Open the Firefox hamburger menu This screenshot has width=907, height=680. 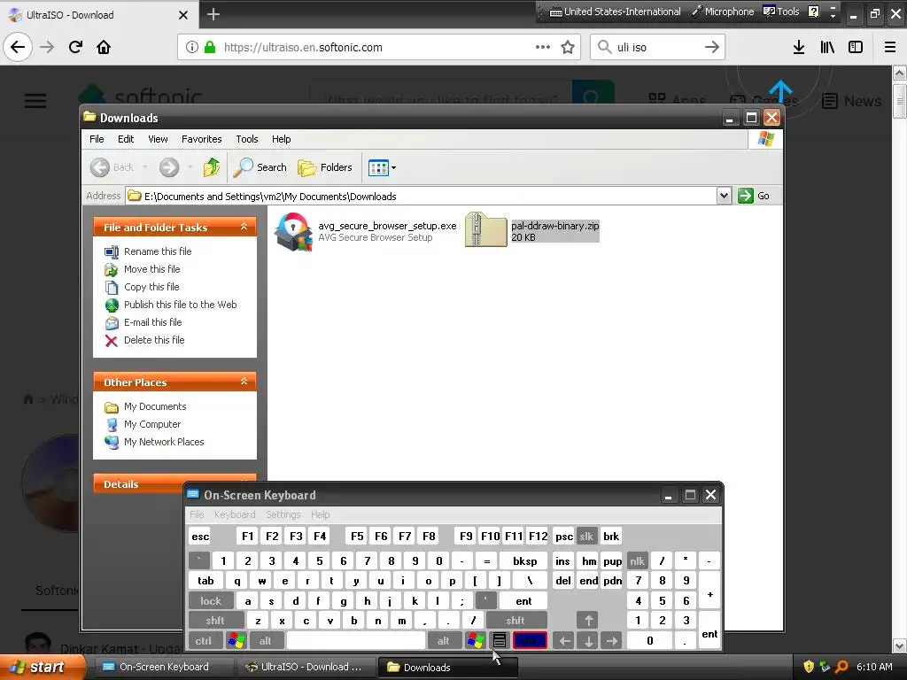[890, 47]
